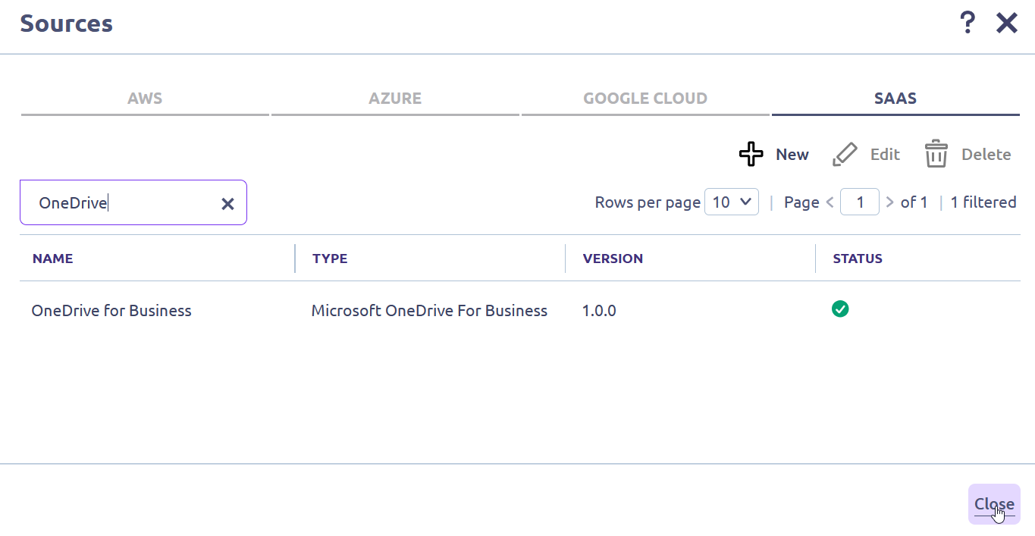Sort by the TYPE column header
The width and height of the screenshot is (1035, 536).
pyautogui.click(x=330, y=259)
